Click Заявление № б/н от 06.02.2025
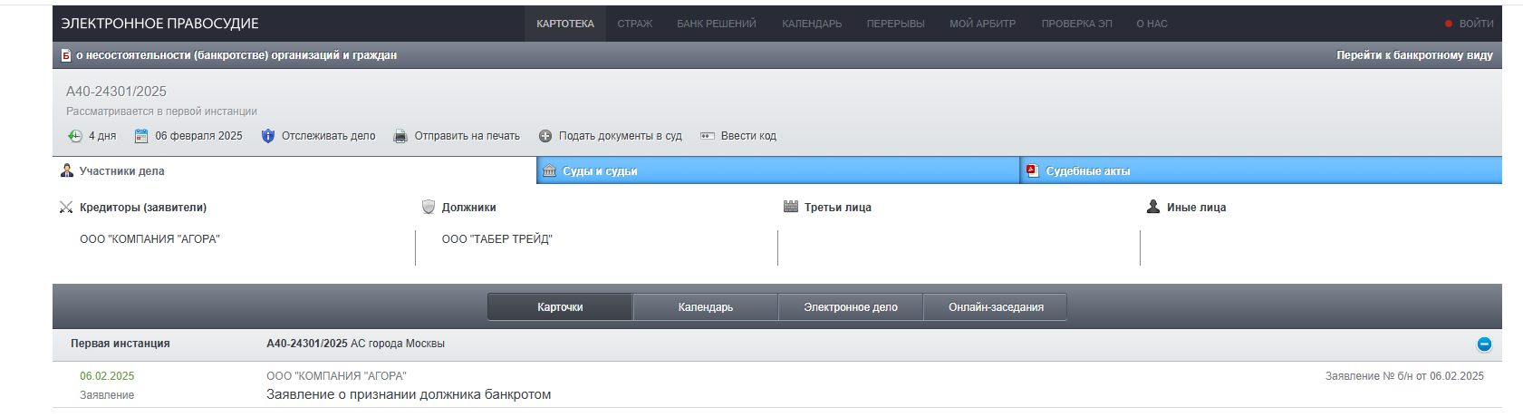Image resolution: width=1523 pixels, height=417 pixels. (x=1404, y=376)
